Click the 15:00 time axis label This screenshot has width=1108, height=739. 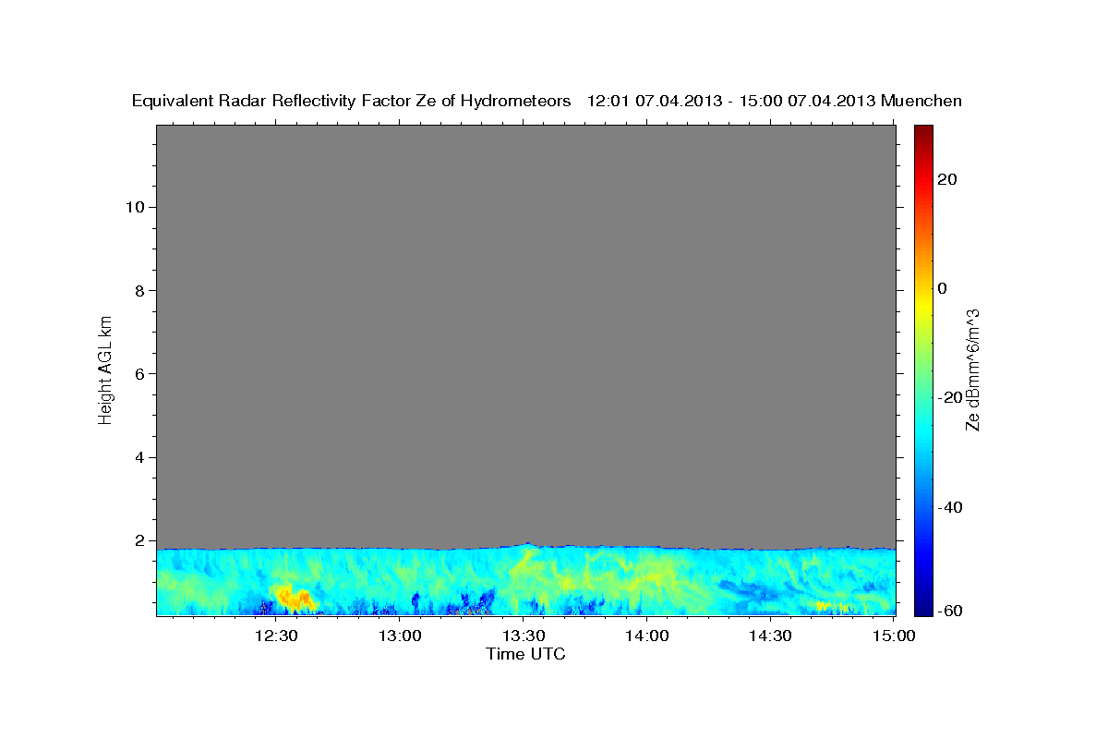[x=894, y=636]
